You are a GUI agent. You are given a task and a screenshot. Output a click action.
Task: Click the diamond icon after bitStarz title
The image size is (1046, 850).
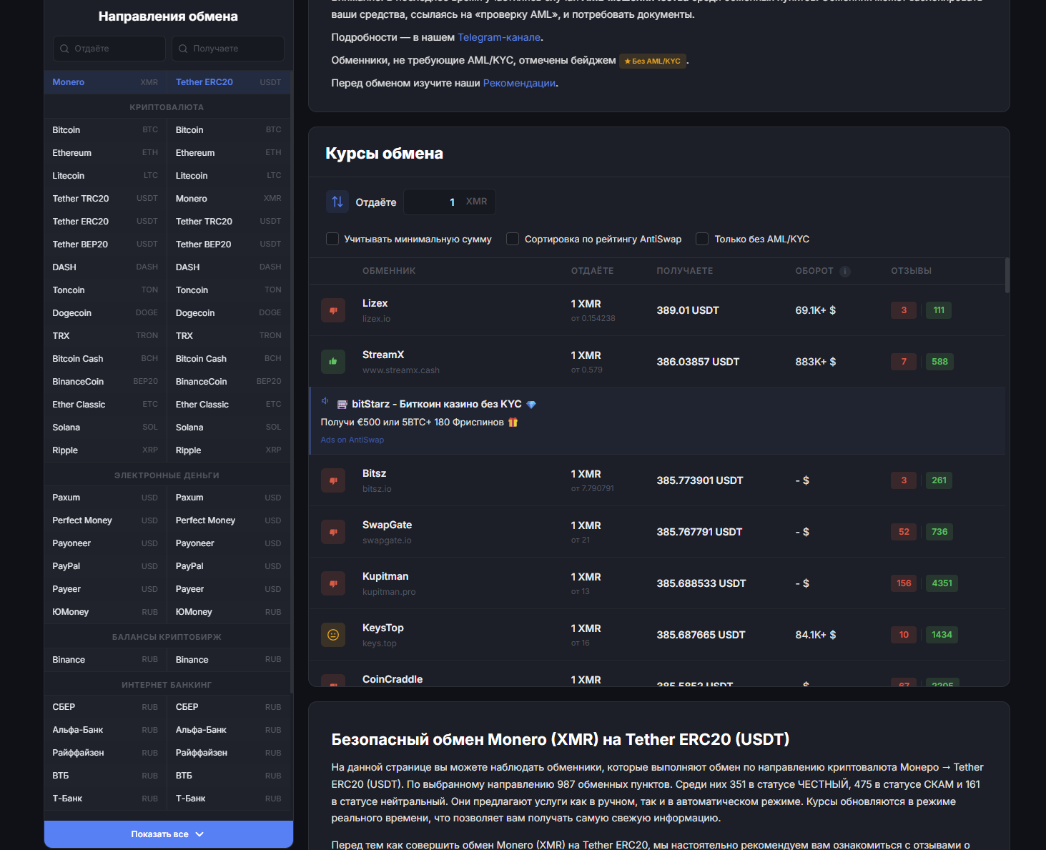point(531,405)
